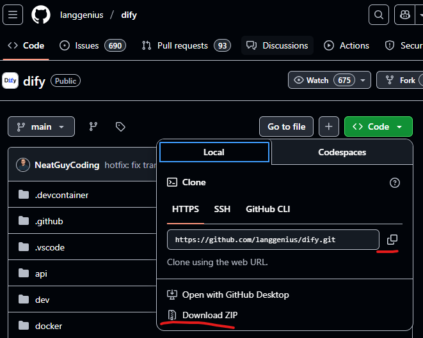Screen dimensions: 423x338
Task: Open the dev folder
Action: pyautogui.click(x=42, y=300)
